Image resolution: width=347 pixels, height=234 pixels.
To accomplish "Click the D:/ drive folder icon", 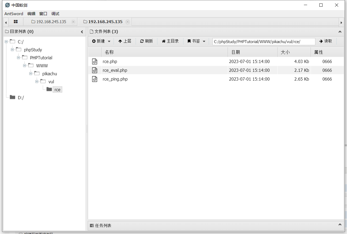I will (12, 97).
